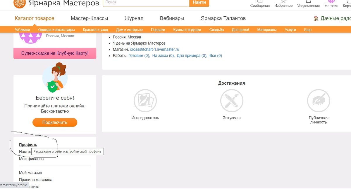This screenshot has width=351, height=189.
Task: Click the Публичная личность achievement badge
Action: [x=319, y=101]
